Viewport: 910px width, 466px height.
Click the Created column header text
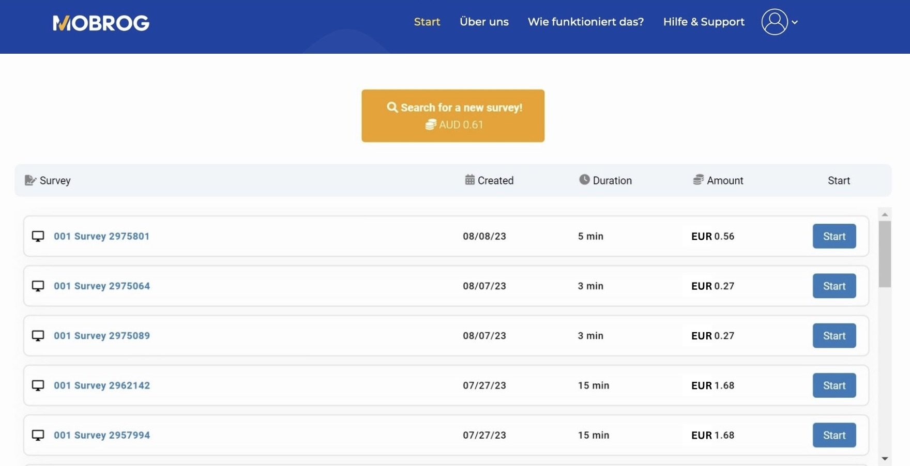[x=495, y=180]
